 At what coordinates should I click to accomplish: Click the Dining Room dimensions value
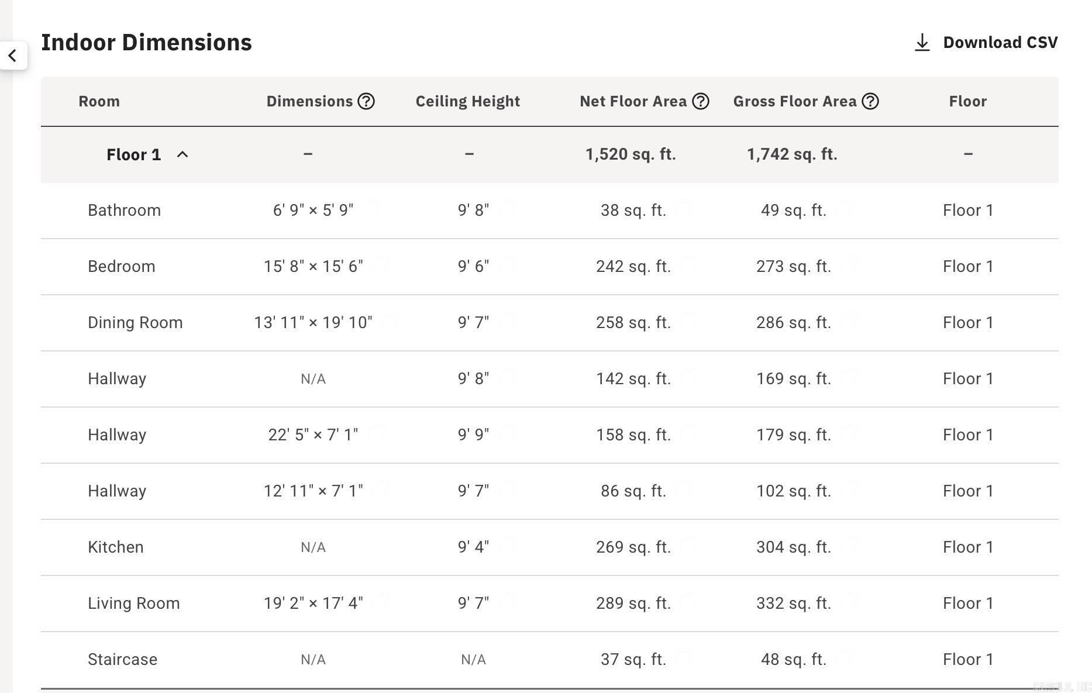313,323
